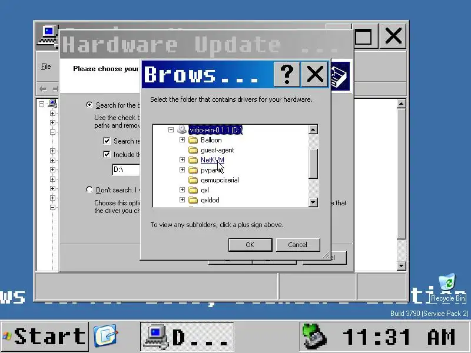This screenshot has width=471, height=353.
Task: Click the Device Manager taskbar button
Action: pyautogui.click(x=187, y=336)
